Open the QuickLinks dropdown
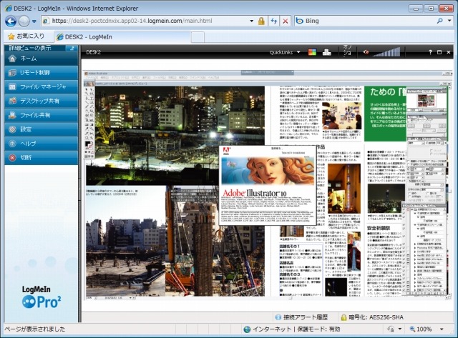Image resolution: width=458 pixels, height=338 pixels. pos(285,52)
